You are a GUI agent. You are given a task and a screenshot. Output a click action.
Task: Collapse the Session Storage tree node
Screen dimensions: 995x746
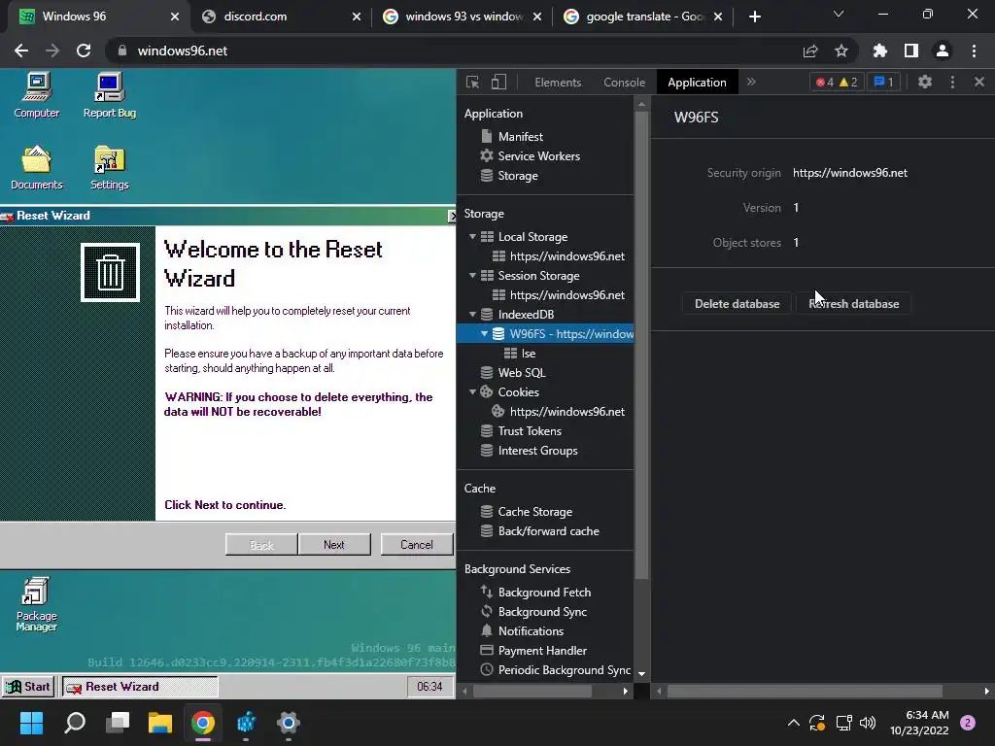point(473,275)
